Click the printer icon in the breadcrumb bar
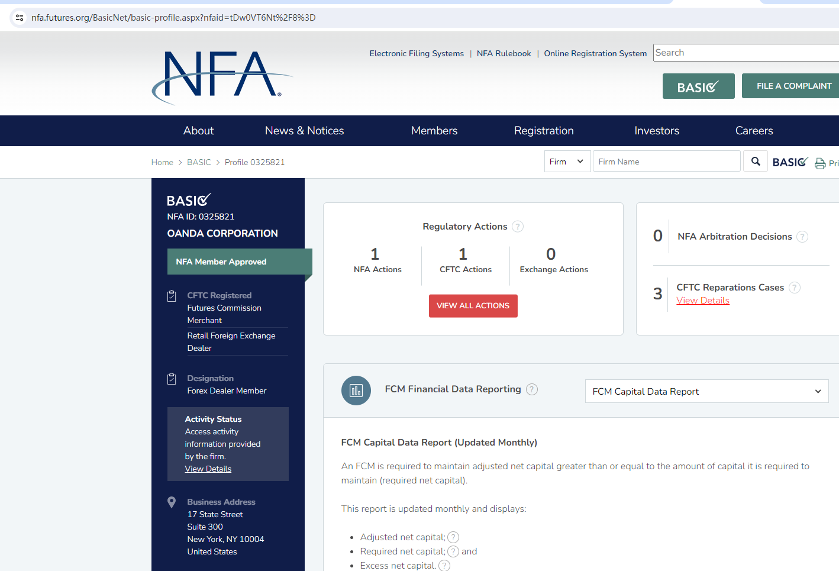Image resolution: width=839 pixels, height=571 pixels. click(x=820, y=163)
